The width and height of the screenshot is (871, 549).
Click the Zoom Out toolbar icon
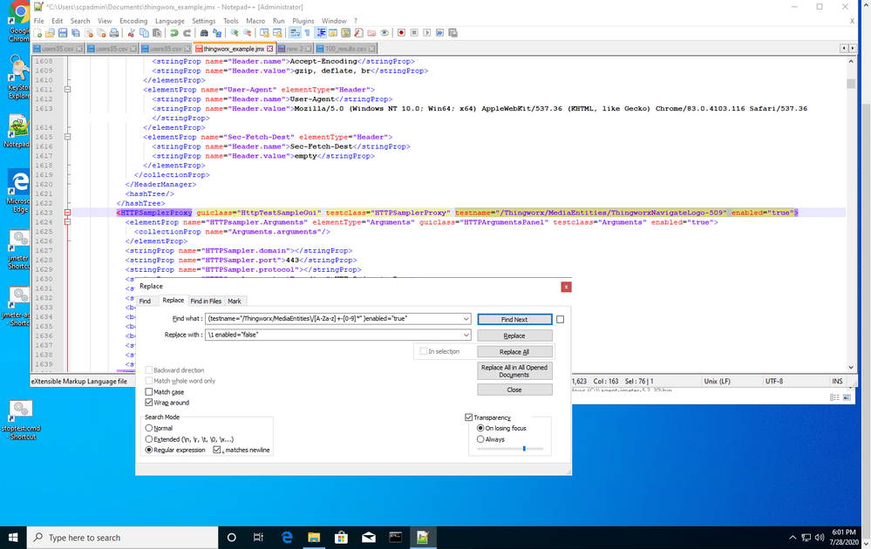click(248, 33)
